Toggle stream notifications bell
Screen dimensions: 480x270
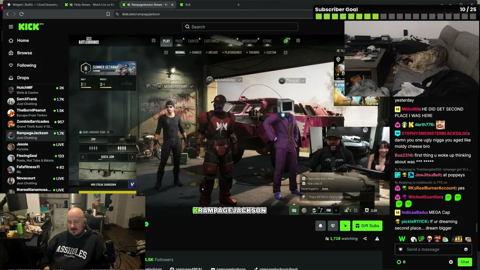click(x=320, y=225)
